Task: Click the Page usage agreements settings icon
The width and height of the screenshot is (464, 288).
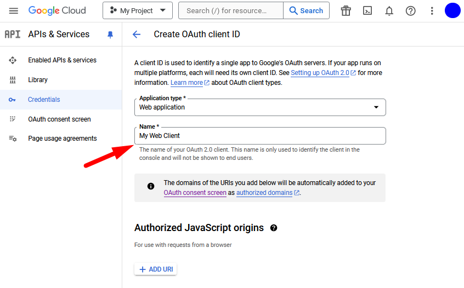Action: pyautogui.click(x=13, y=138)
